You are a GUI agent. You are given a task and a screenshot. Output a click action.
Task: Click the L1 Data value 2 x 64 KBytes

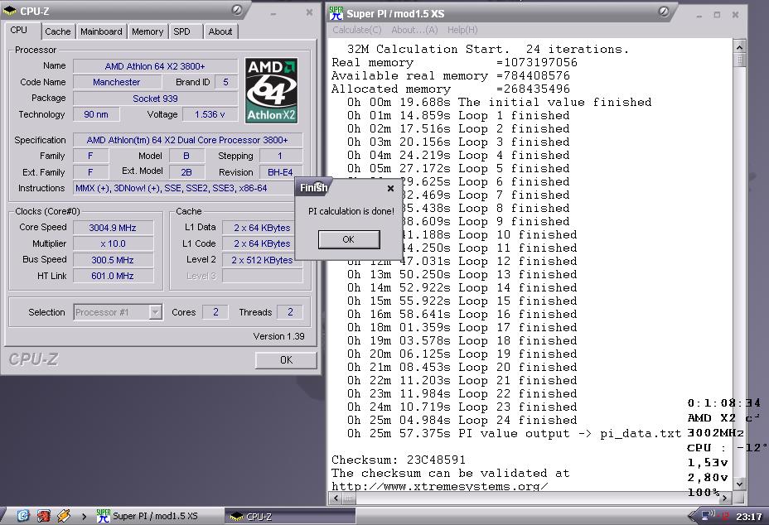click(x=262, y=228)
